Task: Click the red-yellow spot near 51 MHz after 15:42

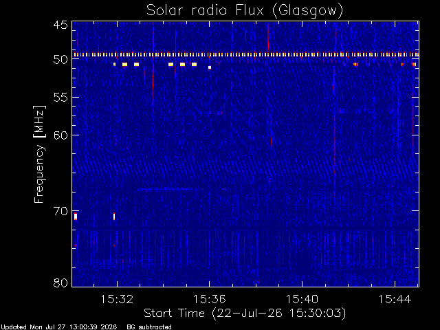Action: coord(355,64)
